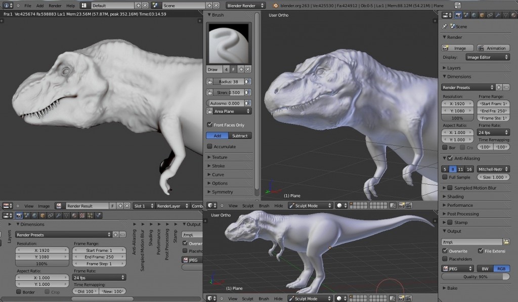Disable the Front Faces Only checkbox
518x302 pixels.
[210, 124]
